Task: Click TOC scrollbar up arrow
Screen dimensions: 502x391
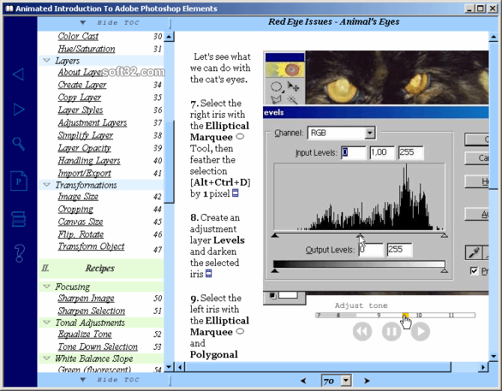Action: pyautogui.click(x=169, y=37)
